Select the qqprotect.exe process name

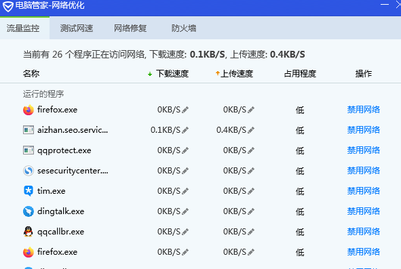click(64, 150)
